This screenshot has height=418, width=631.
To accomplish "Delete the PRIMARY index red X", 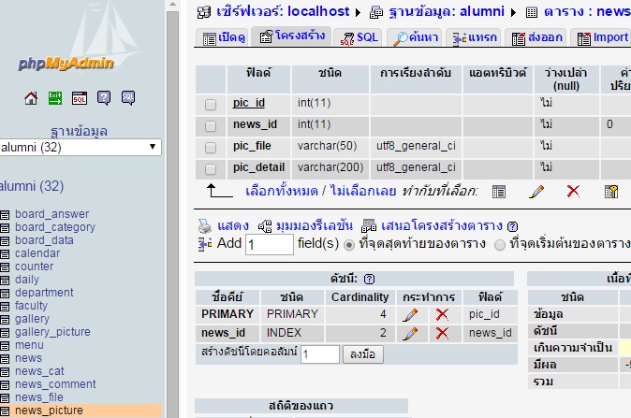I will (442, 314).
